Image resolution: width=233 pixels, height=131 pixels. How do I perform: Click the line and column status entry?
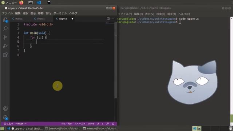point(66,124)
